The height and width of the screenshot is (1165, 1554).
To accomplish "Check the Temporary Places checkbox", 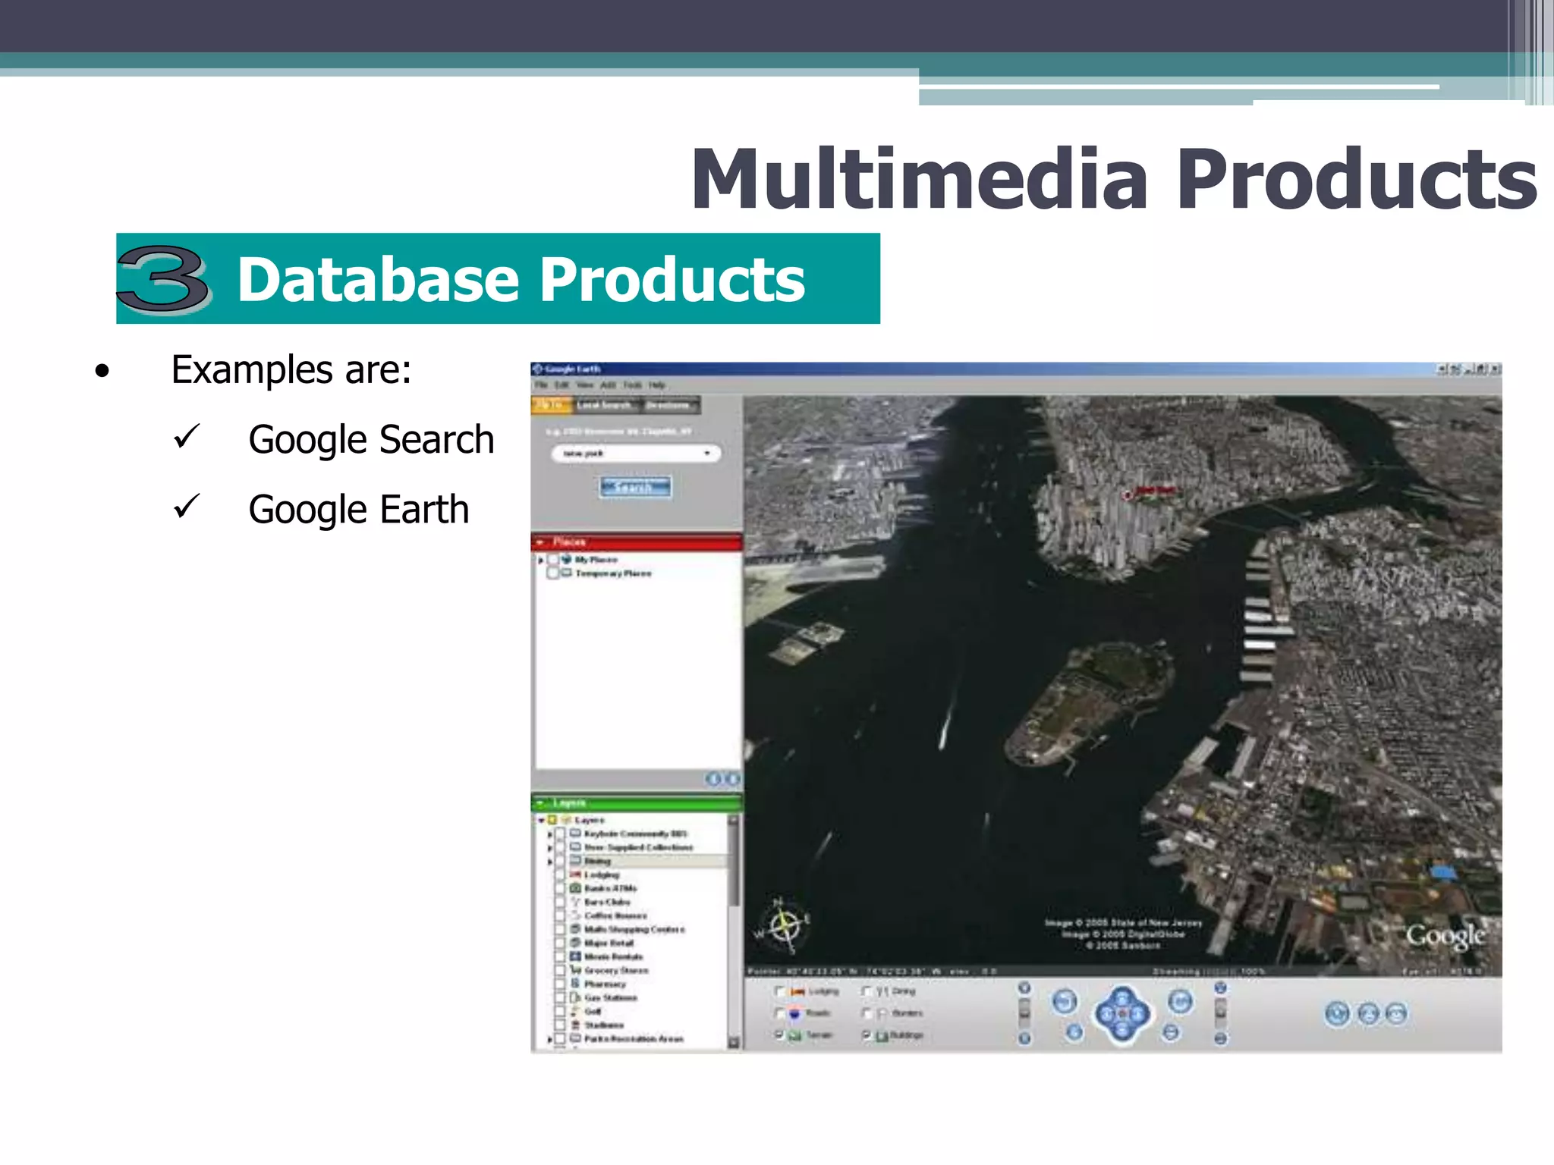I will tap(553, 573).
